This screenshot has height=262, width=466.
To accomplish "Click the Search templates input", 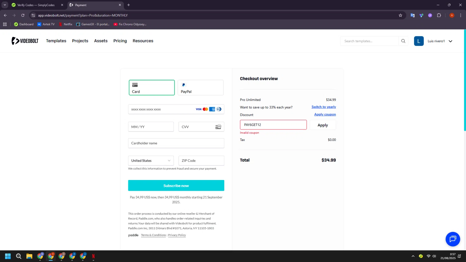I will pos(369,41).
